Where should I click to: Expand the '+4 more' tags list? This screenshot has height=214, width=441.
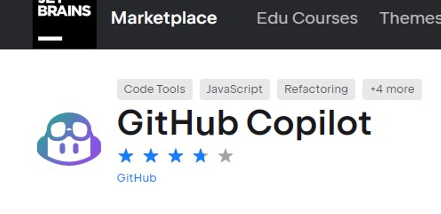(392, 89)
